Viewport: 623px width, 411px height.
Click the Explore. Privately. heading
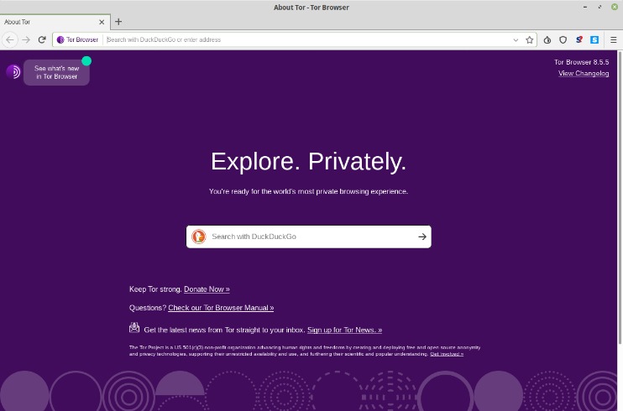tap(309, 162)
